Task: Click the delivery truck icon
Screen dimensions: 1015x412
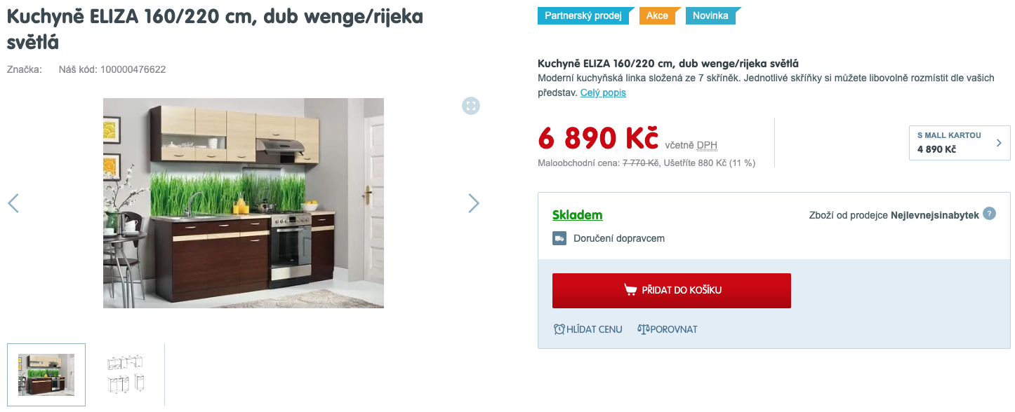Action: 559,238
